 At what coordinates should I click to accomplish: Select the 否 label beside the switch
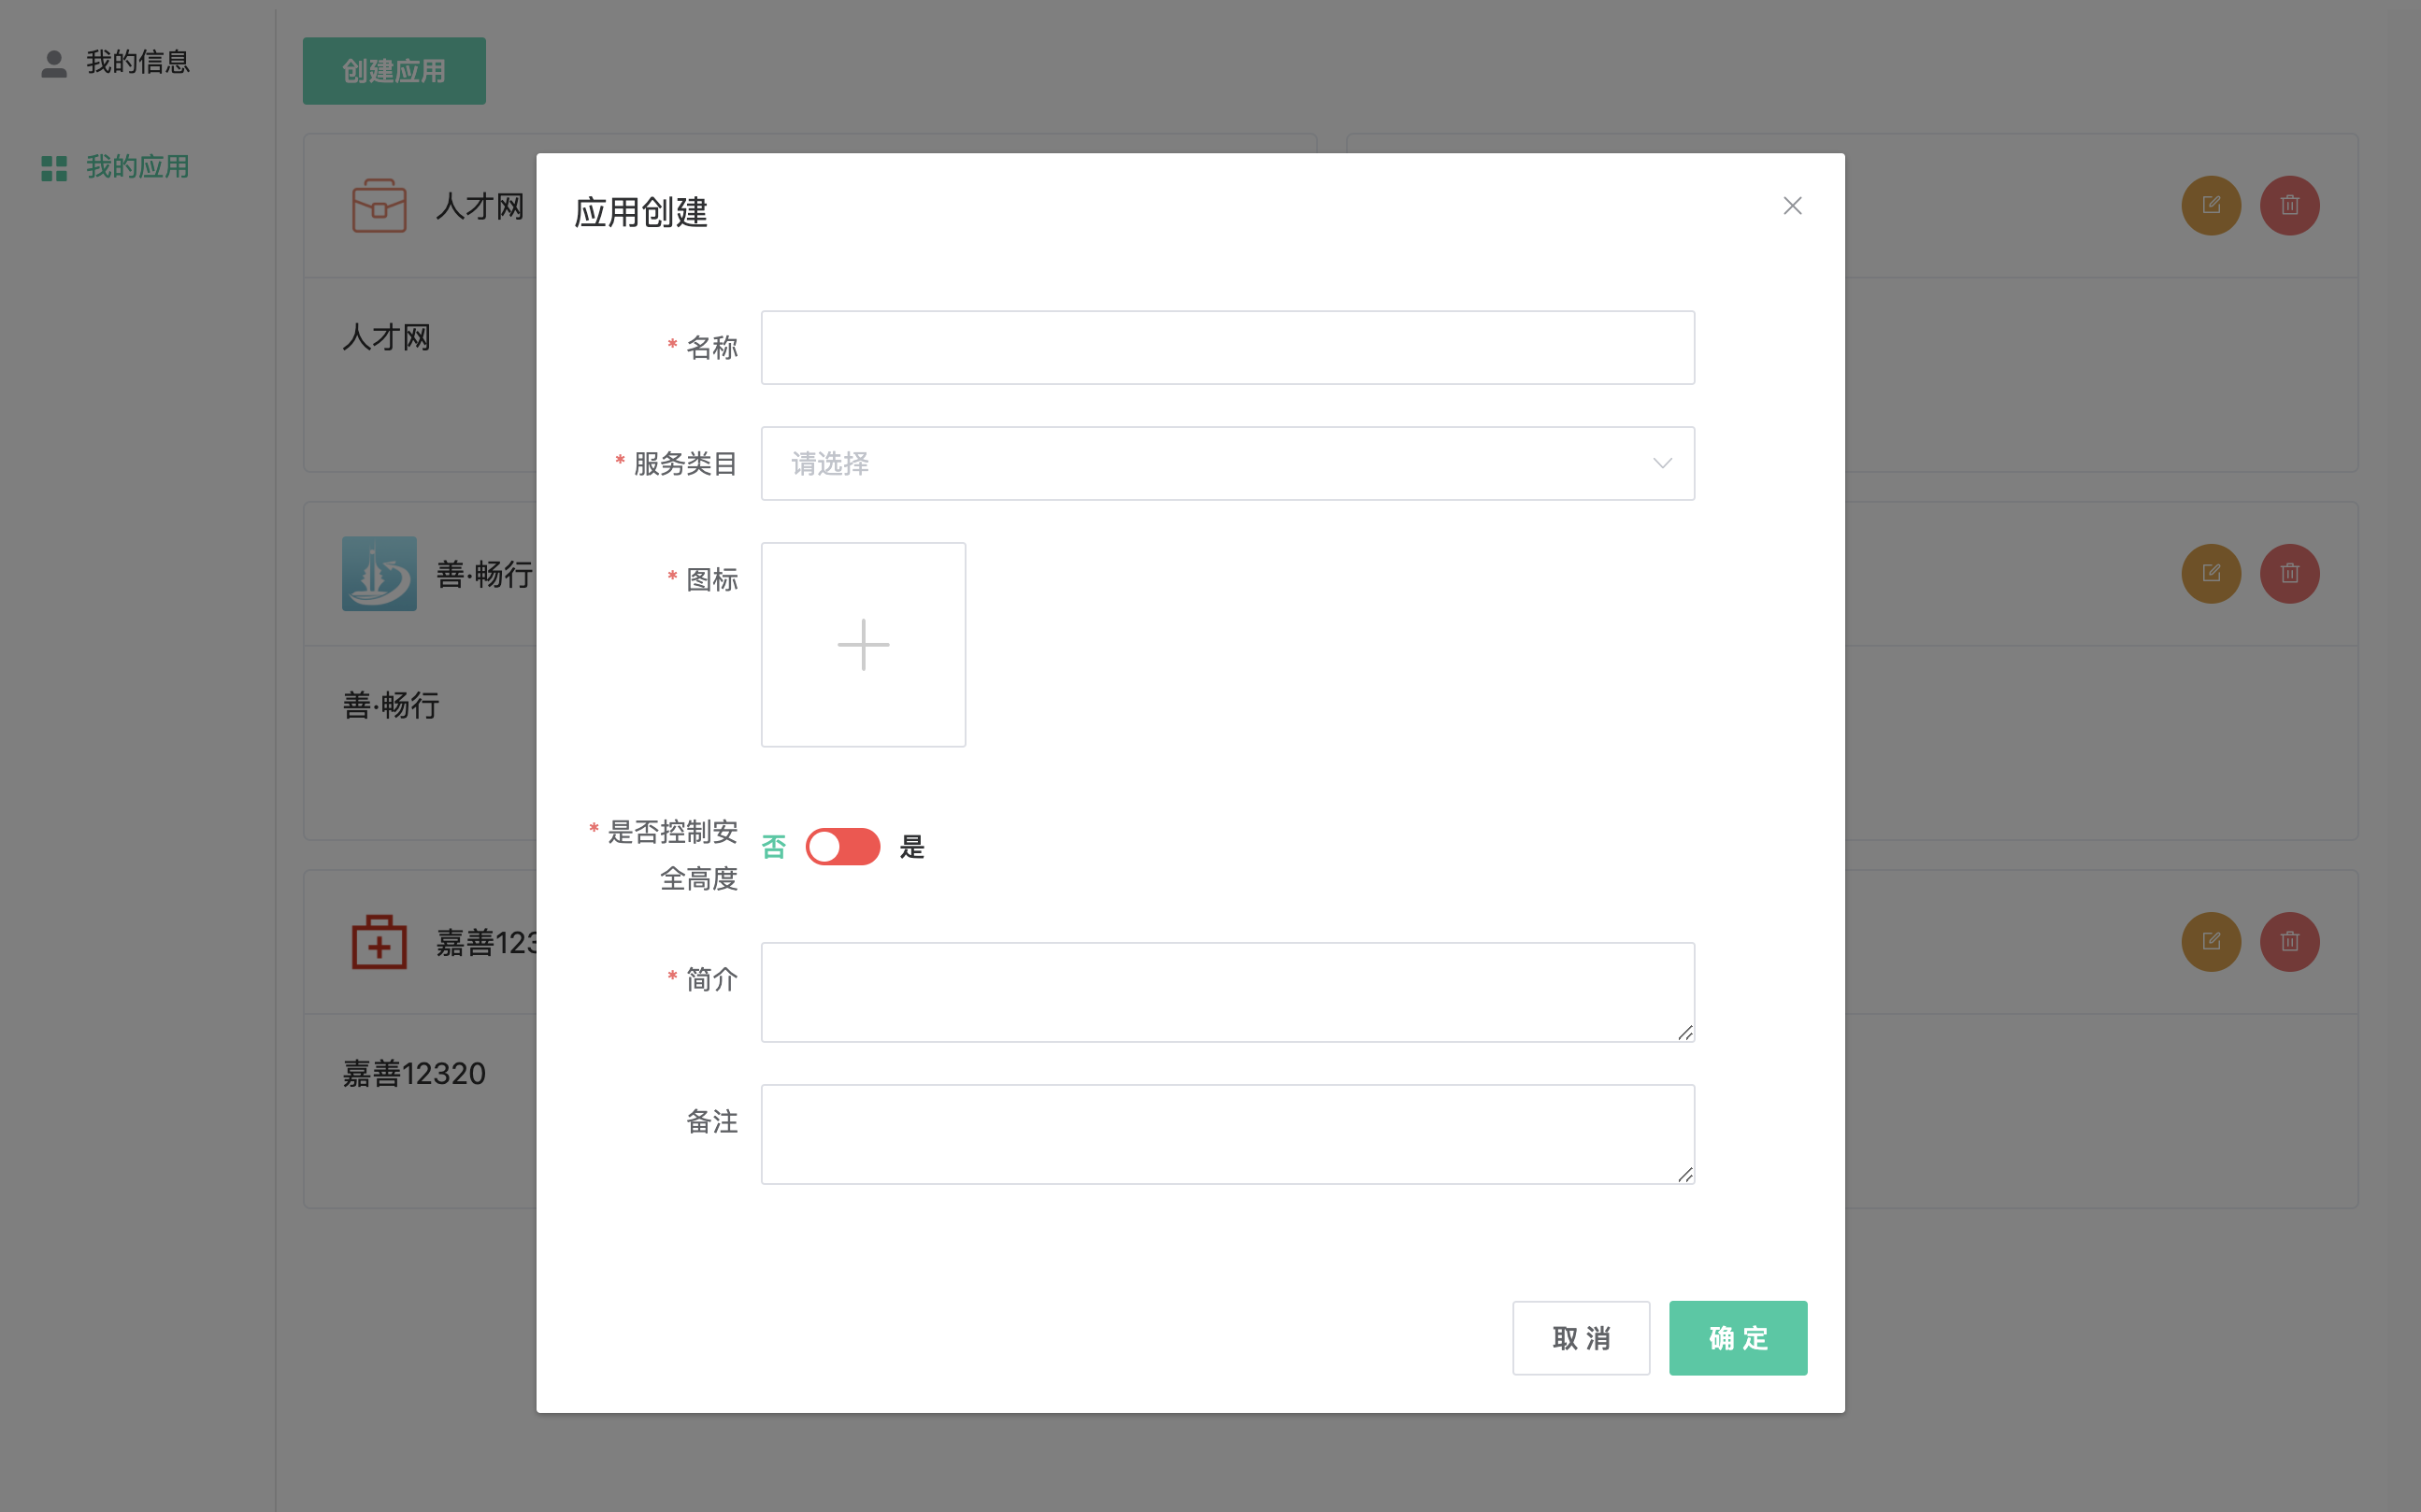773,847
